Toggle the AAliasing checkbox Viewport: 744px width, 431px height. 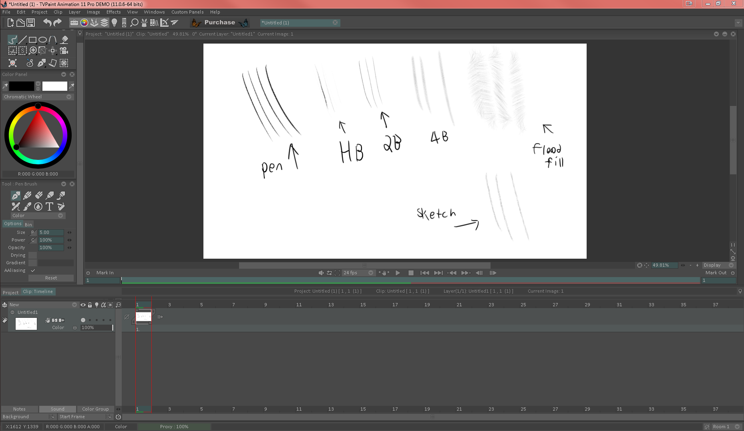pos(33,271)
